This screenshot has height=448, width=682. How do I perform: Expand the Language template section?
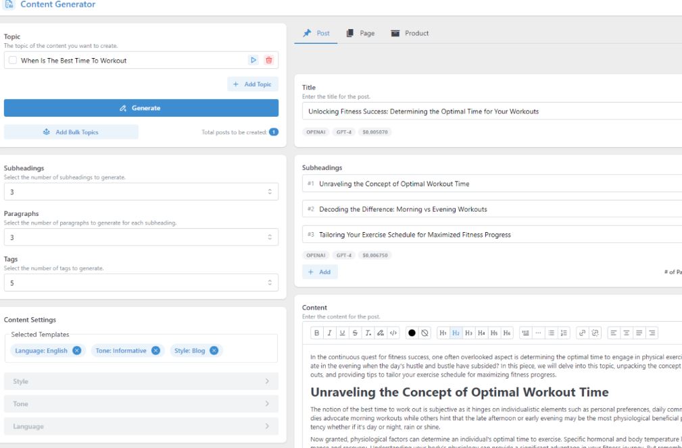pos(141,426)
